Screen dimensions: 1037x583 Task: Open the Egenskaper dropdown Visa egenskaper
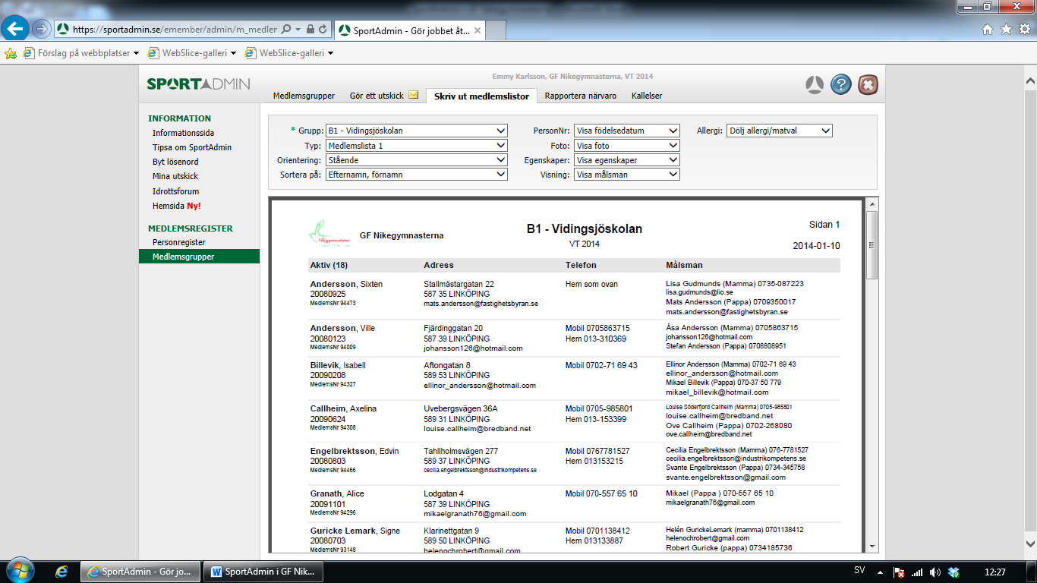click(626, 159)
